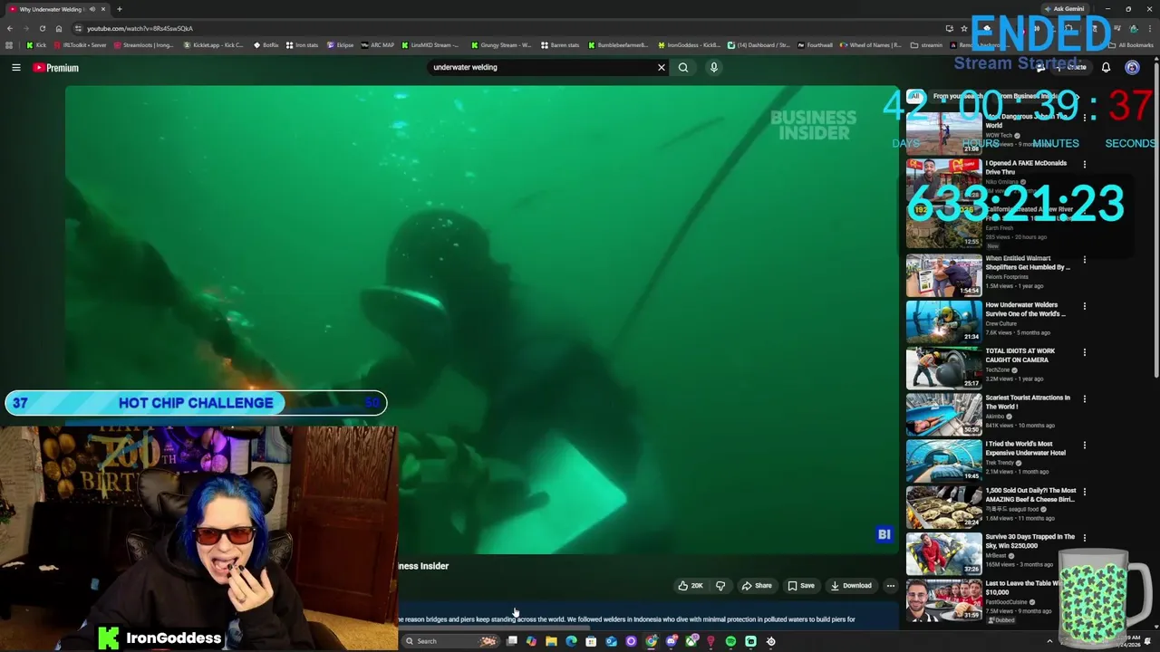The width and height of the screenshot is (1160, 652).
Task: Reload the page in Chrome
Action: 42,28
